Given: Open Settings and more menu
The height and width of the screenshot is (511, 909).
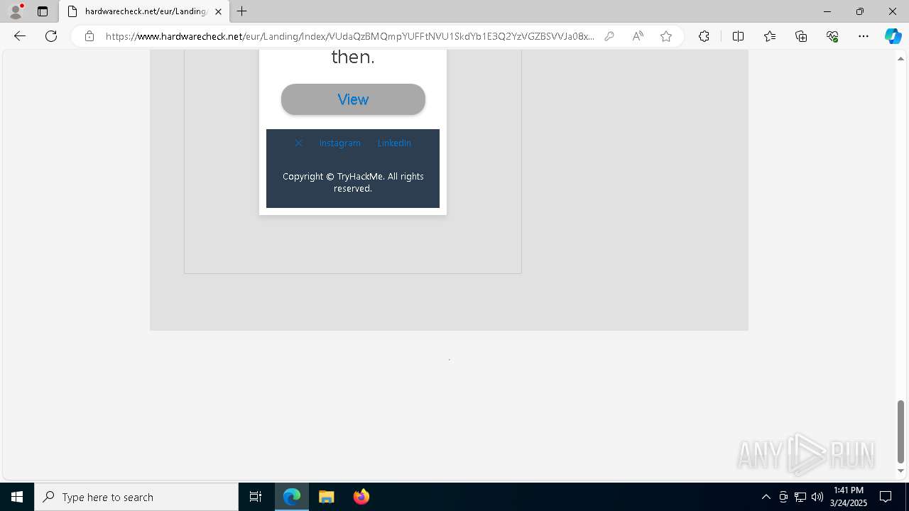Looking at the screenshot, I should point(864,36).
